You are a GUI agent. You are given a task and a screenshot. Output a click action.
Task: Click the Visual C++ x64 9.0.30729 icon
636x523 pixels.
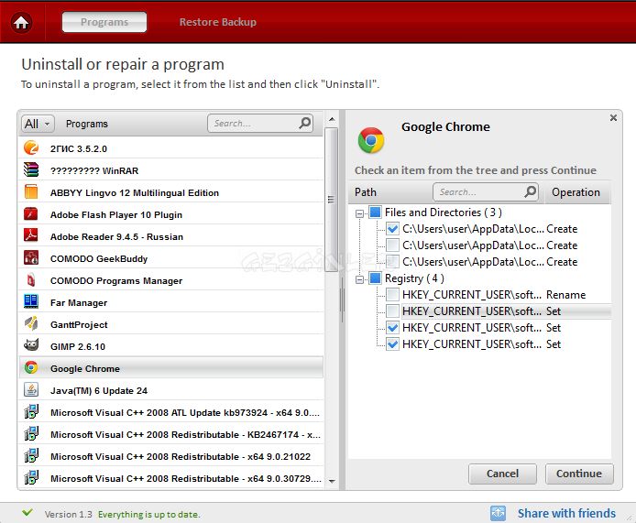tap(31, 477)
